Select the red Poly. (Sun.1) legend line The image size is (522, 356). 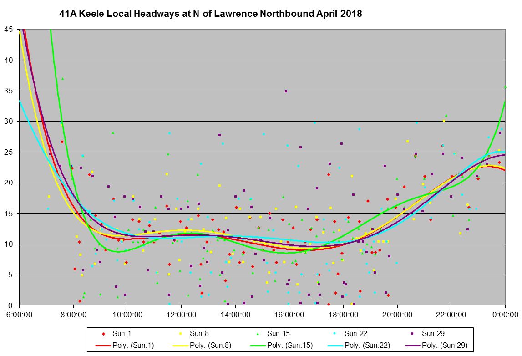[104, 345]
